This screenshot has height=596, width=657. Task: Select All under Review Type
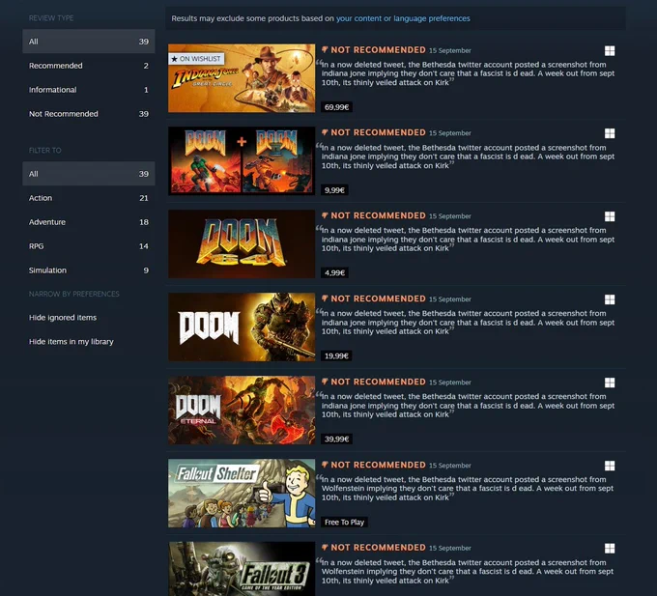pyautogui.click(x=89, y=42)
